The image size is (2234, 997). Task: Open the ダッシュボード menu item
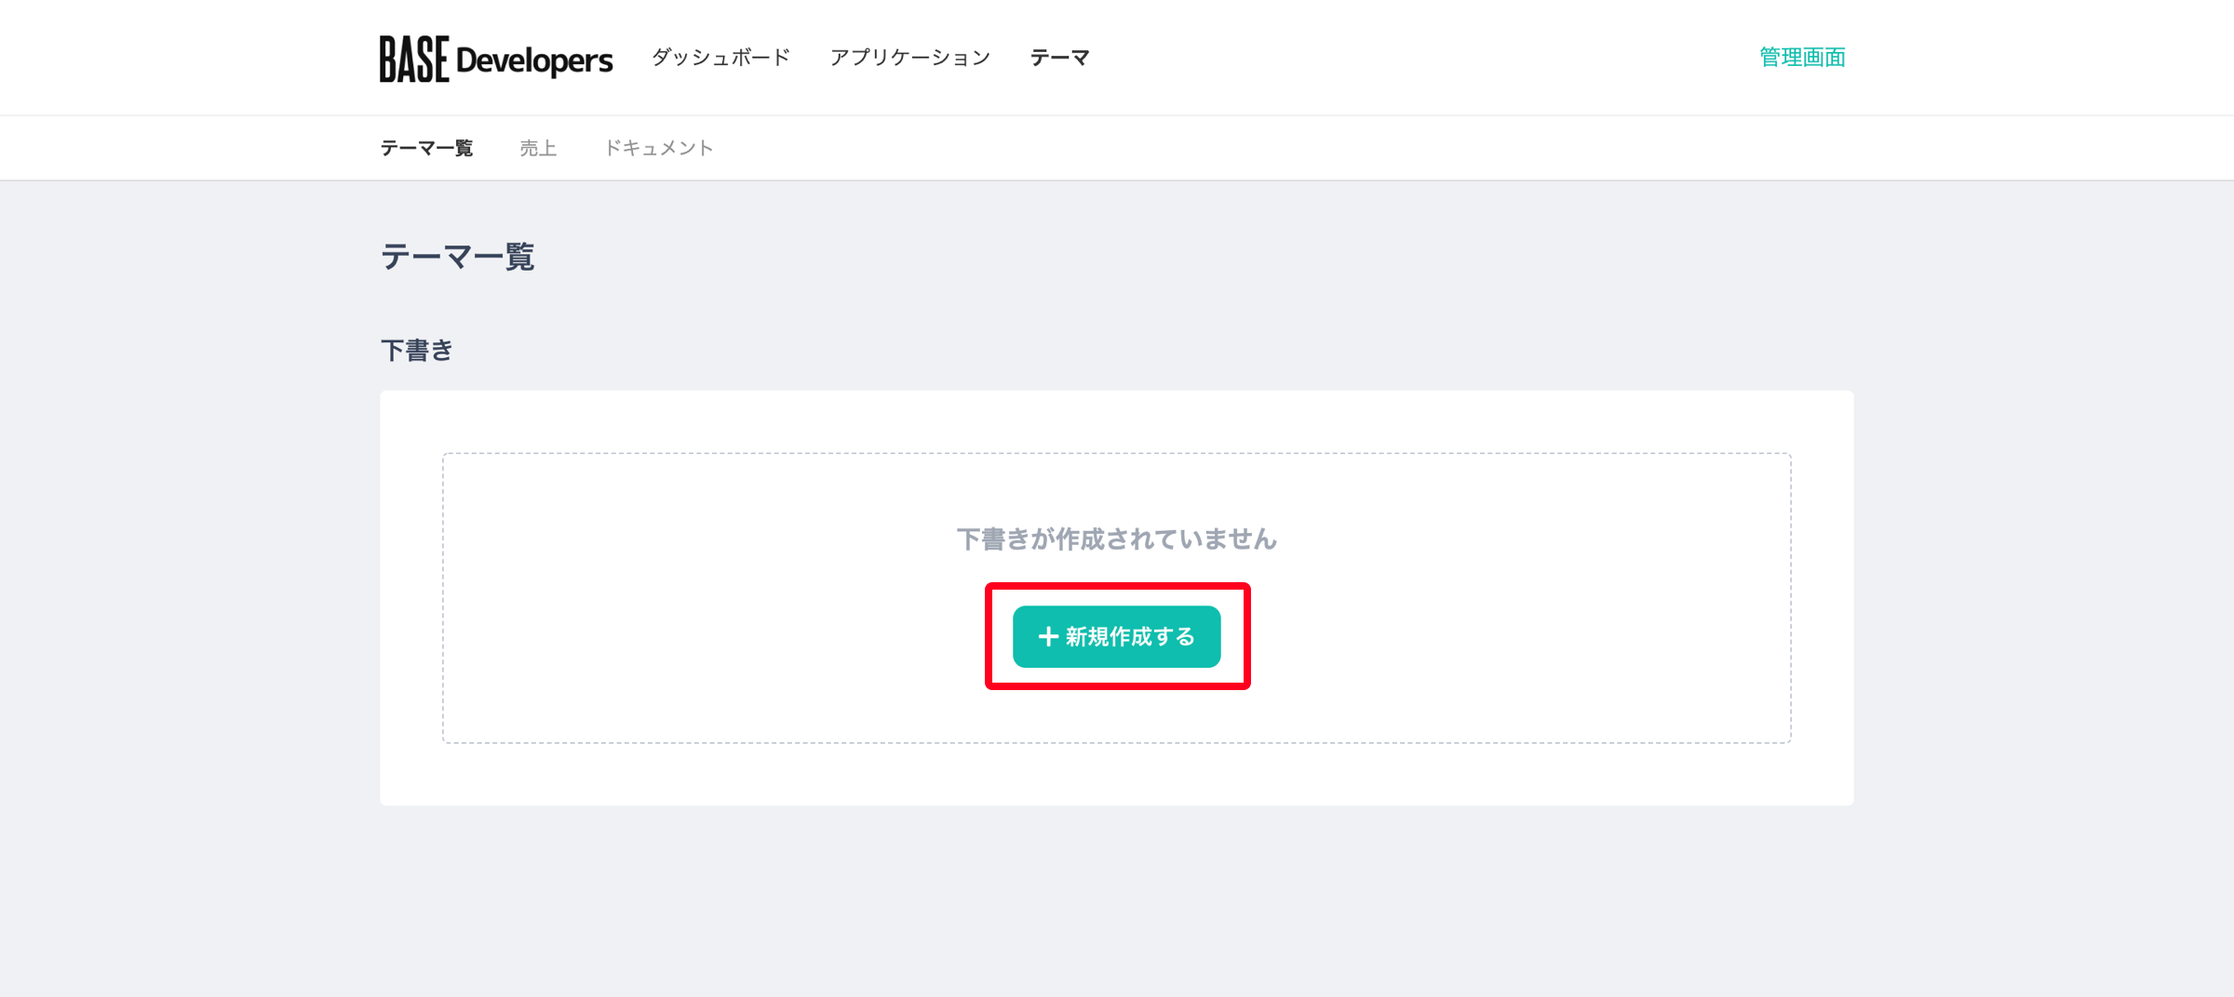720,58
